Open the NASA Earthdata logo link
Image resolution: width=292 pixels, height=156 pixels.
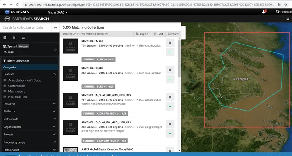[x=17, y=12]
